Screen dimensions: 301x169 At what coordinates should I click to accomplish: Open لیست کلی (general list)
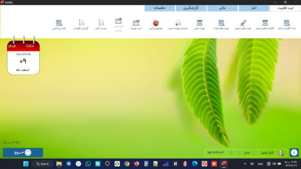[x=101, y=24]
